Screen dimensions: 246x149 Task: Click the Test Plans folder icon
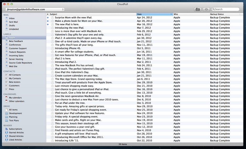7,120
